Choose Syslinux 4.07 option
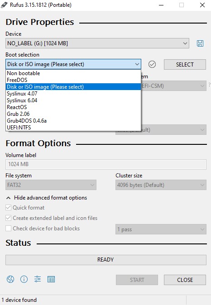The height and width of the screenshot is (305, 211). point(73,94)
